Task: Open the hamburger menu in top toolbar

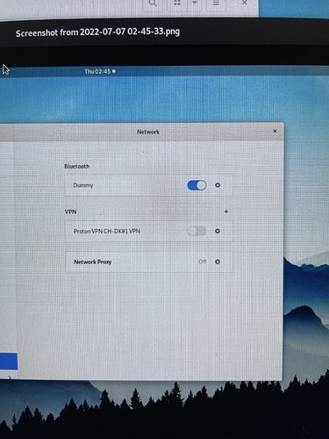Action: [216, 3]
